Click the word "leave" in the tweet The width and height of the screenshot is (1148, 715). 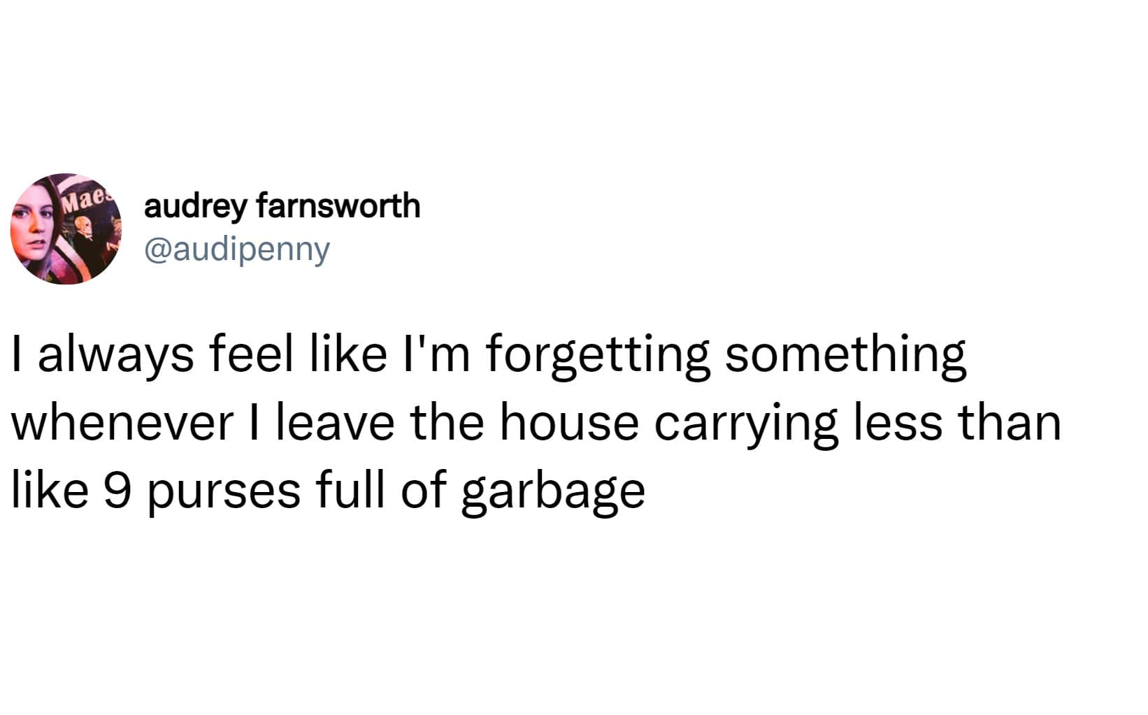335,423
